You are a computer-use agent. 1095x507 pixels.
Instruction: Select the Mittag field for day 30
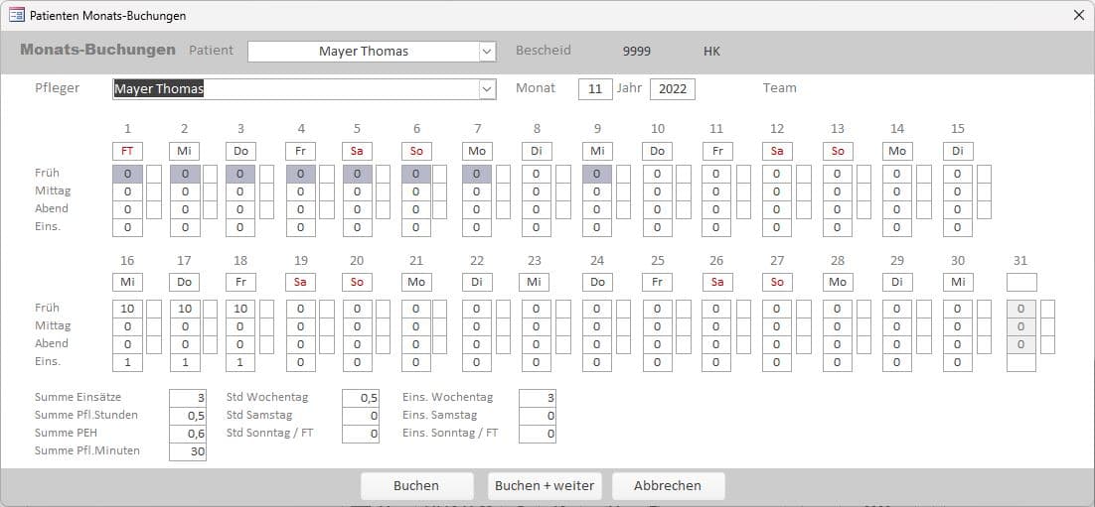pos(958,327)
